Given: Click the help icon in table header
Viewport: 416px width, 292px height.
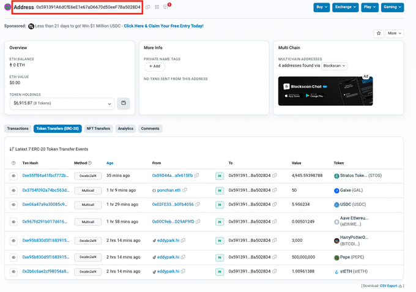Looking at the screenshot, I should pos(13,163).
